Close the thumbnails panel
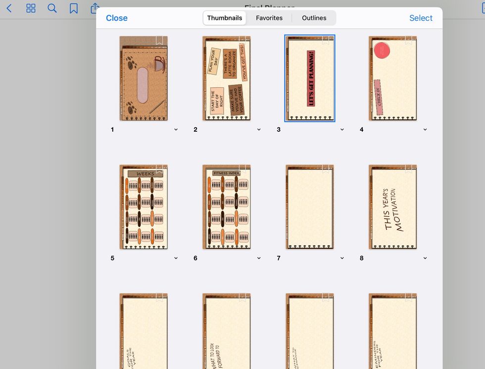Screen dimensions: 485x369 point(117,18)
